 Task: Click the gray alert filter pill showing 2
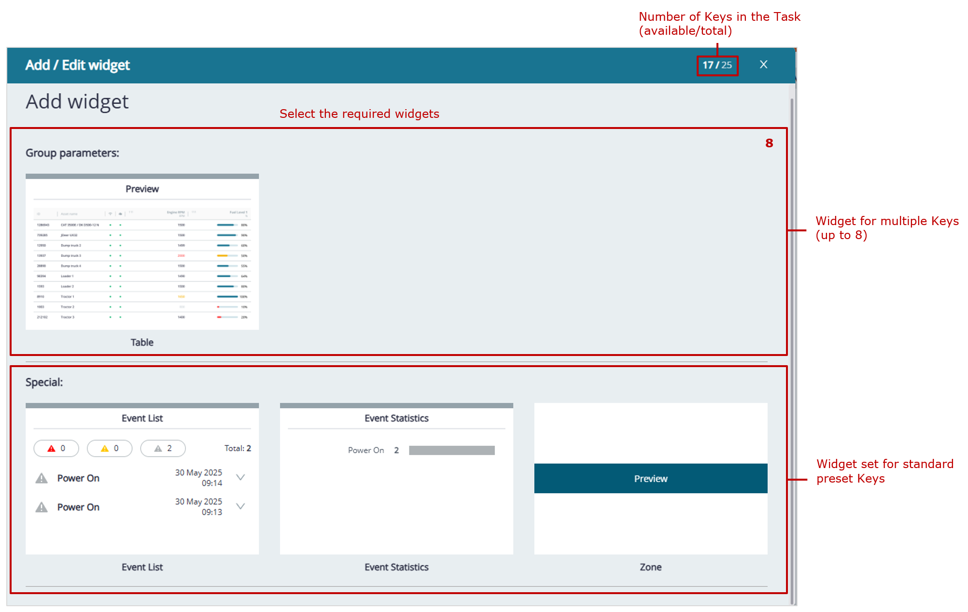[163, 448]
